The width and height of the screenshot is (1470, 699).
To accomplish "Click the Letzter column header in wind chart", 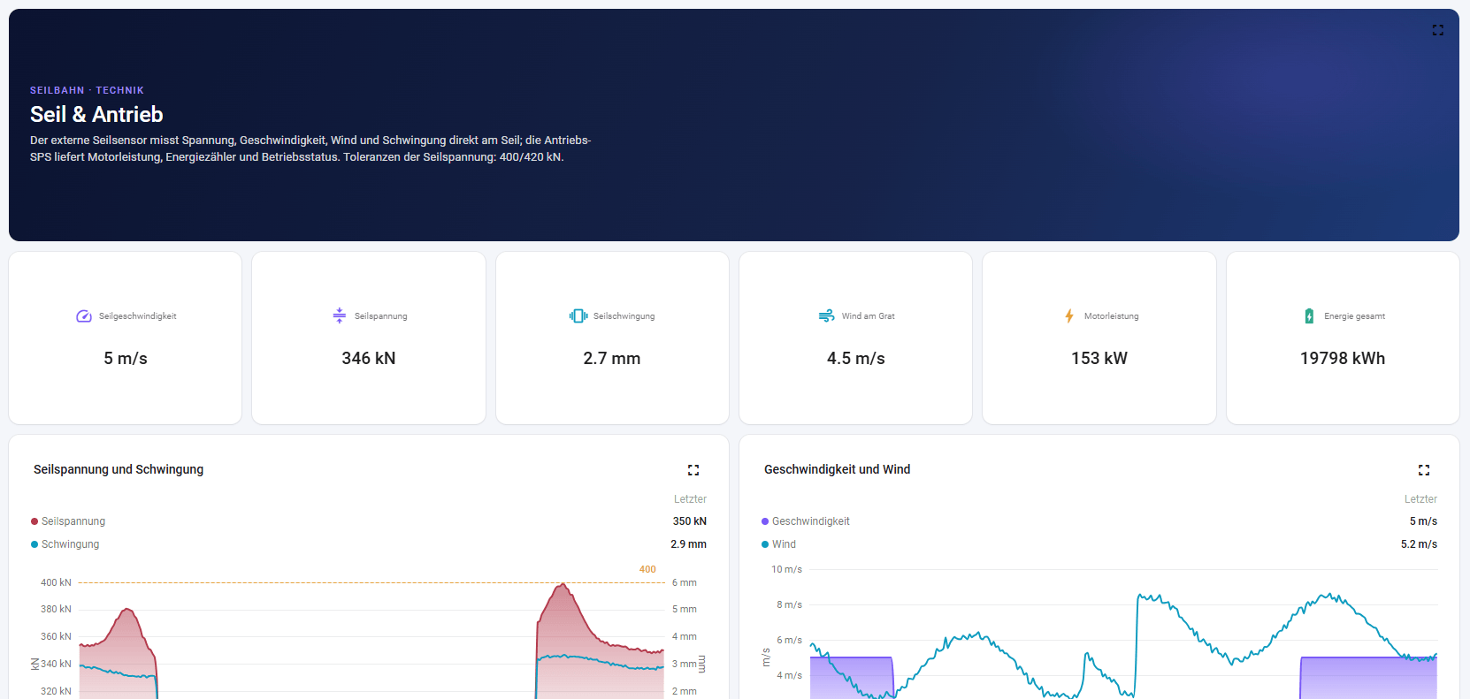I will 1420,499.
